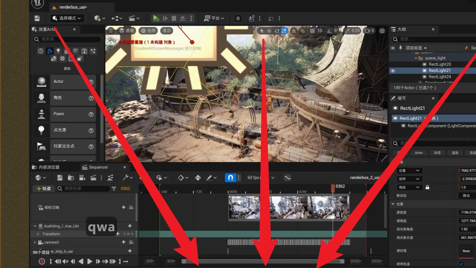Open the track filter icon beside search
Viewport: 476px width, 268px height.
pyautogui.click(x=114, y=189)
